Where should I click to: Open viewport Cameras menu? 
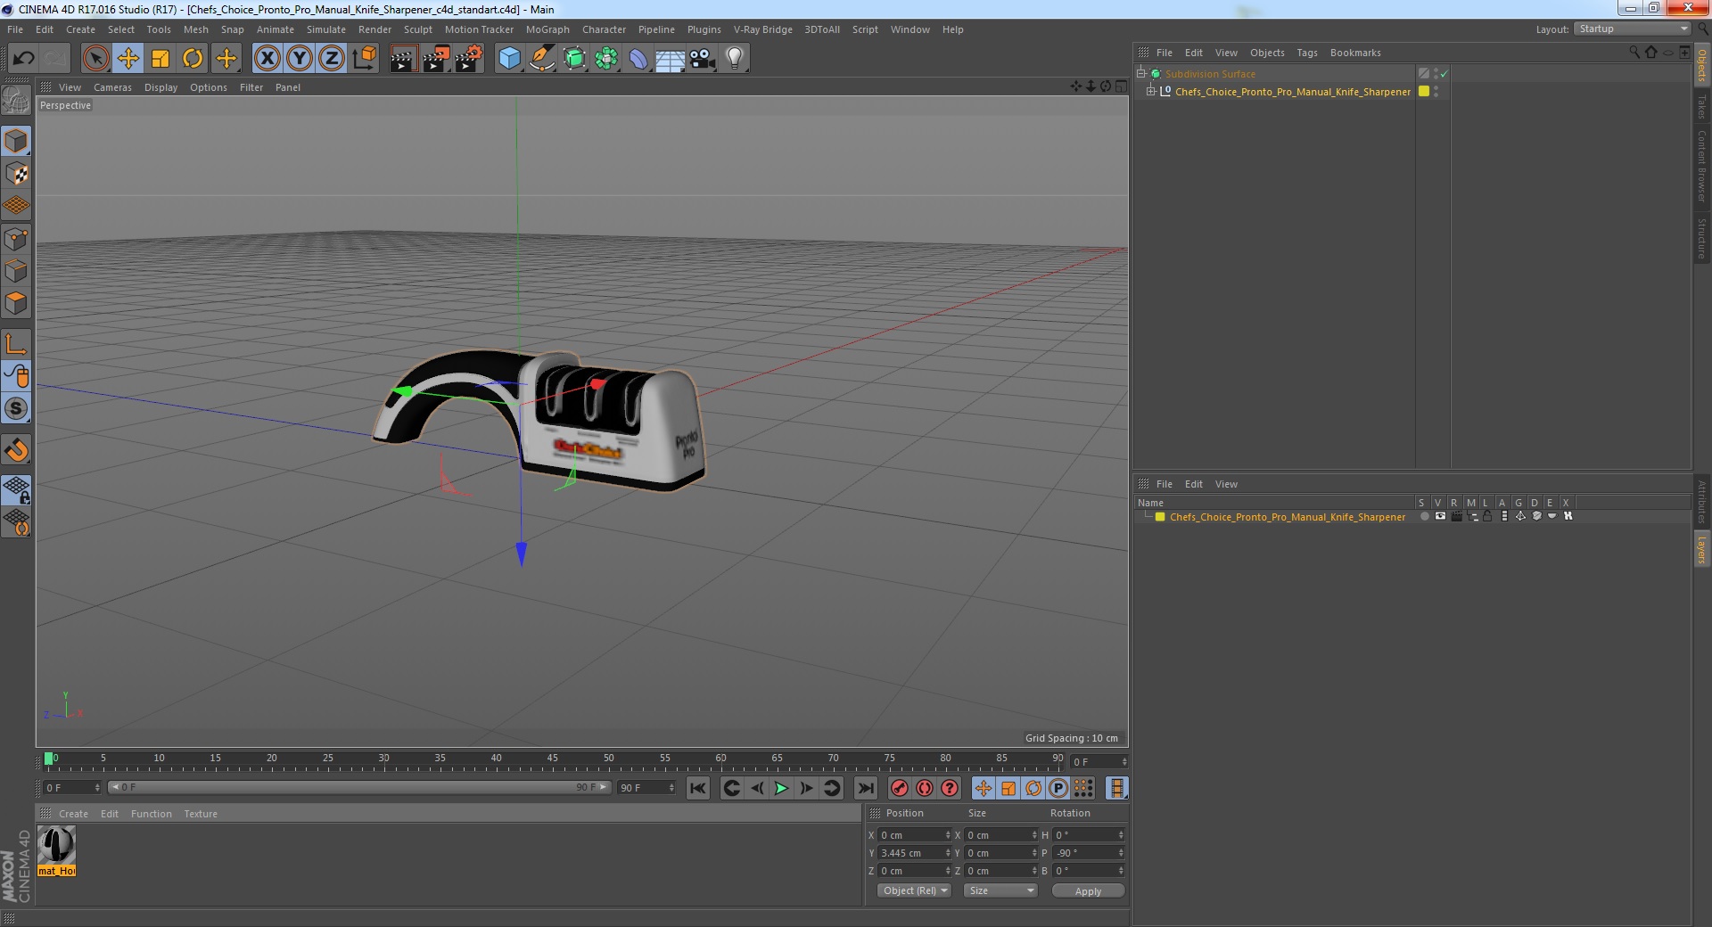(x=112, y=87)
